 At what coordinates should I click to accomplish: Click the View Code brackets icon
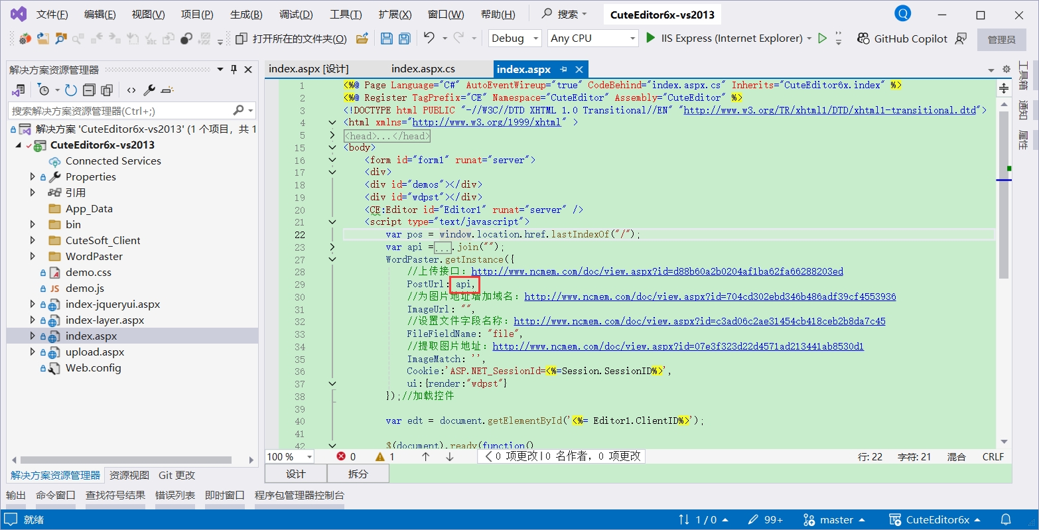pos(131,90)
